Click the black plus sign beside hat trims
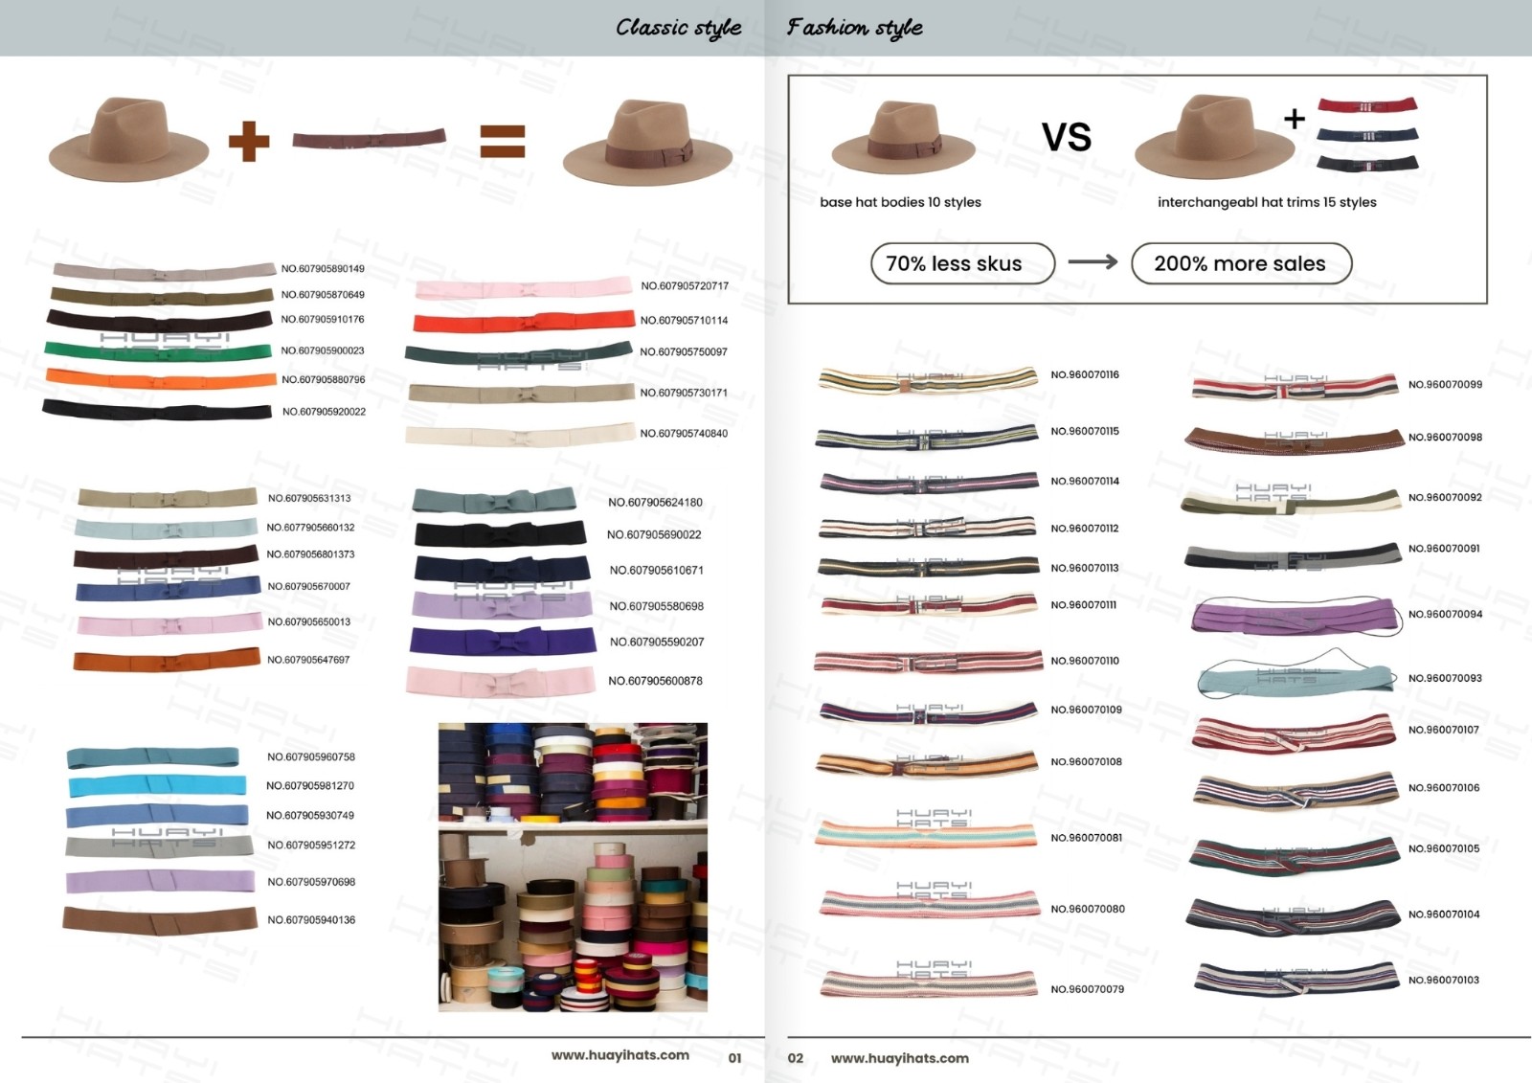The width and height of the screenshot is (1532, 1083). [x=1295, y=119]
